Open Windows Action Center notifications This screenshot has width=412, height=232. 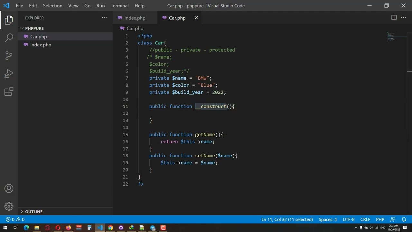[x=405, y=228]
